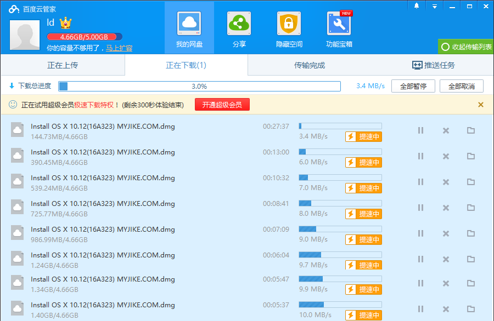Click the notification bell icon in title bar
Image resolution: width=494 pixels, height=321 pixels.
(417, 6)
